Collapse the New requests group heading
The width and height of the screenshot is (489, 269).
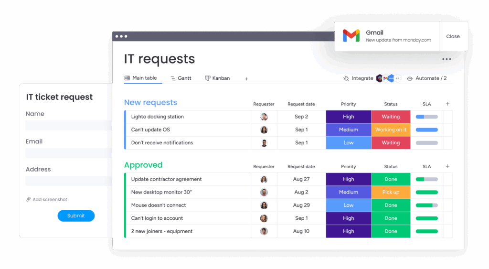tap(150, 102)
